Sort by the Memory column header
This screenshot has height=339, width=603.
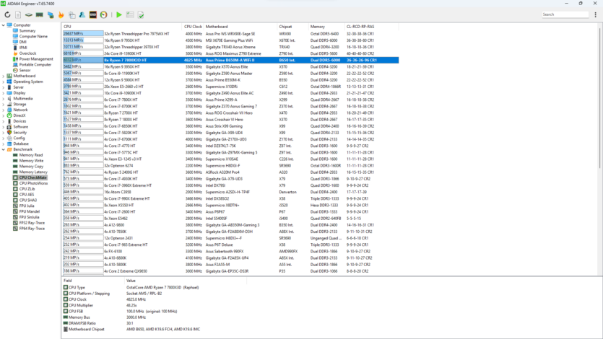point(326,27)
